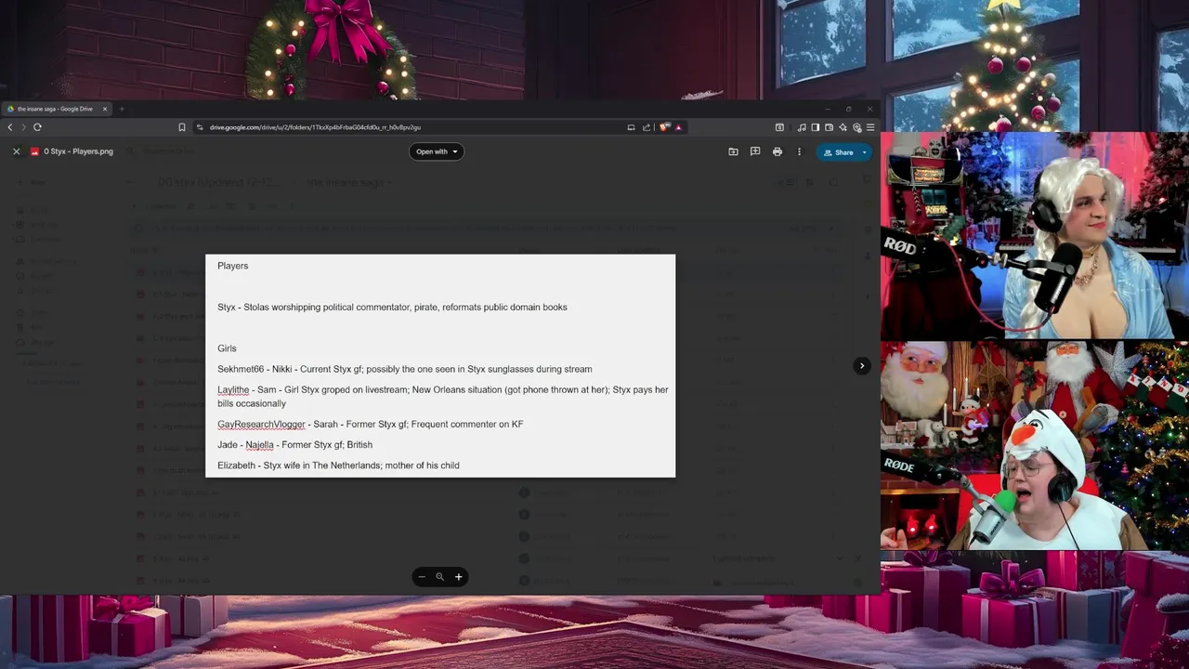Click the 'Elizabeth - Styx wife' line
Image resolution: width=1189 pixels, height=669 pixels.
coord(338,465)
